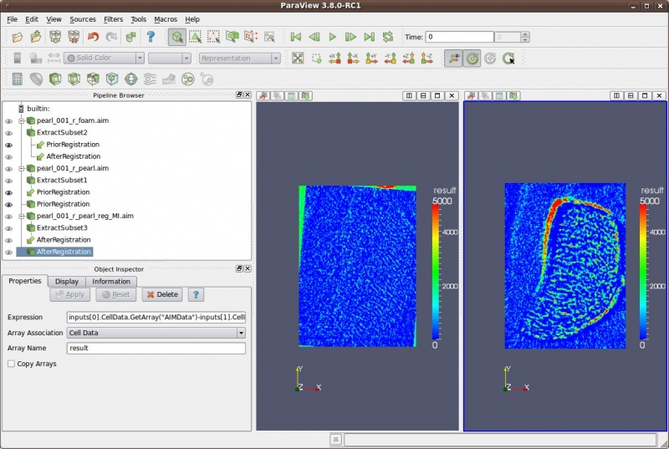The width and height of the screenshot is (669, 449).
Task: Click the Time input field
Action: [459, 37]
